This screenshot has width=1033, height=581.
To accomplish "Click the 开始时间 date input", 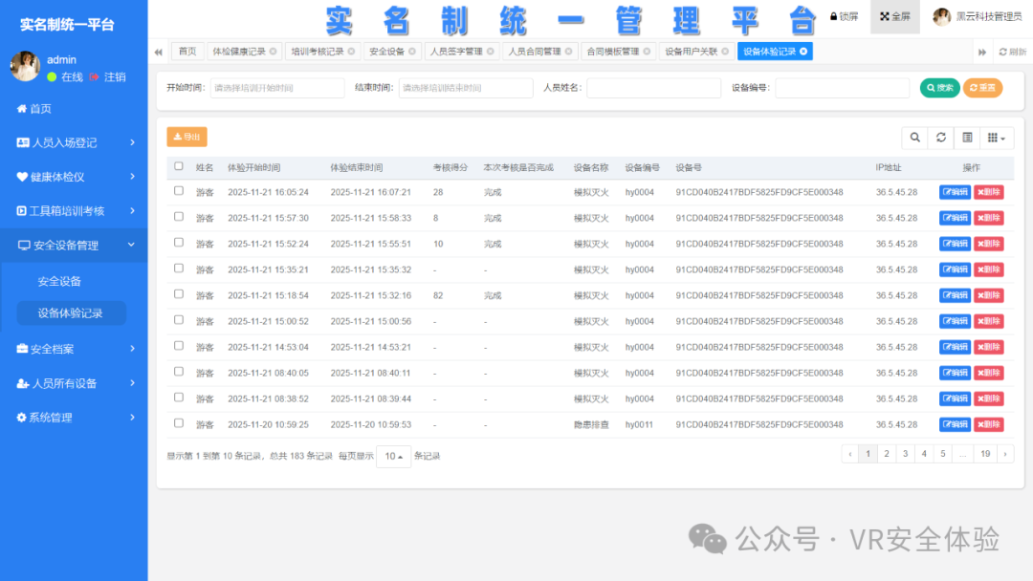I will [x=277, y=88].
